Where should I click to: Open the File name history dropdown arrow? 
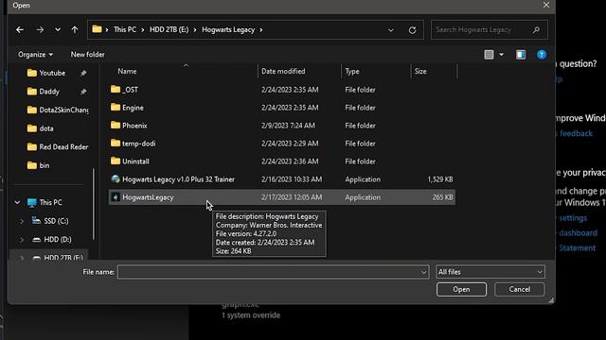click(x=423, y=272)
